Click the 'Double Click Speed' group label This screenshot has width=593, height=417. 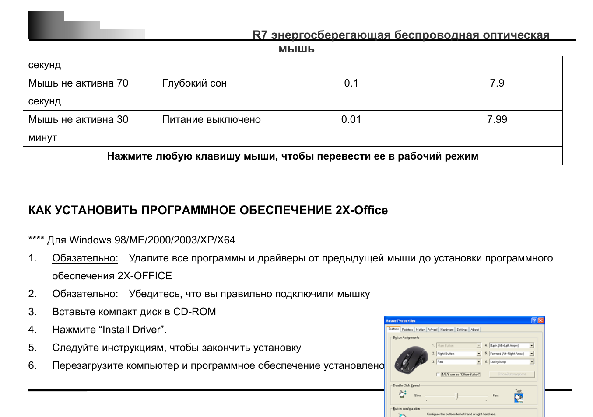[406, 386]
